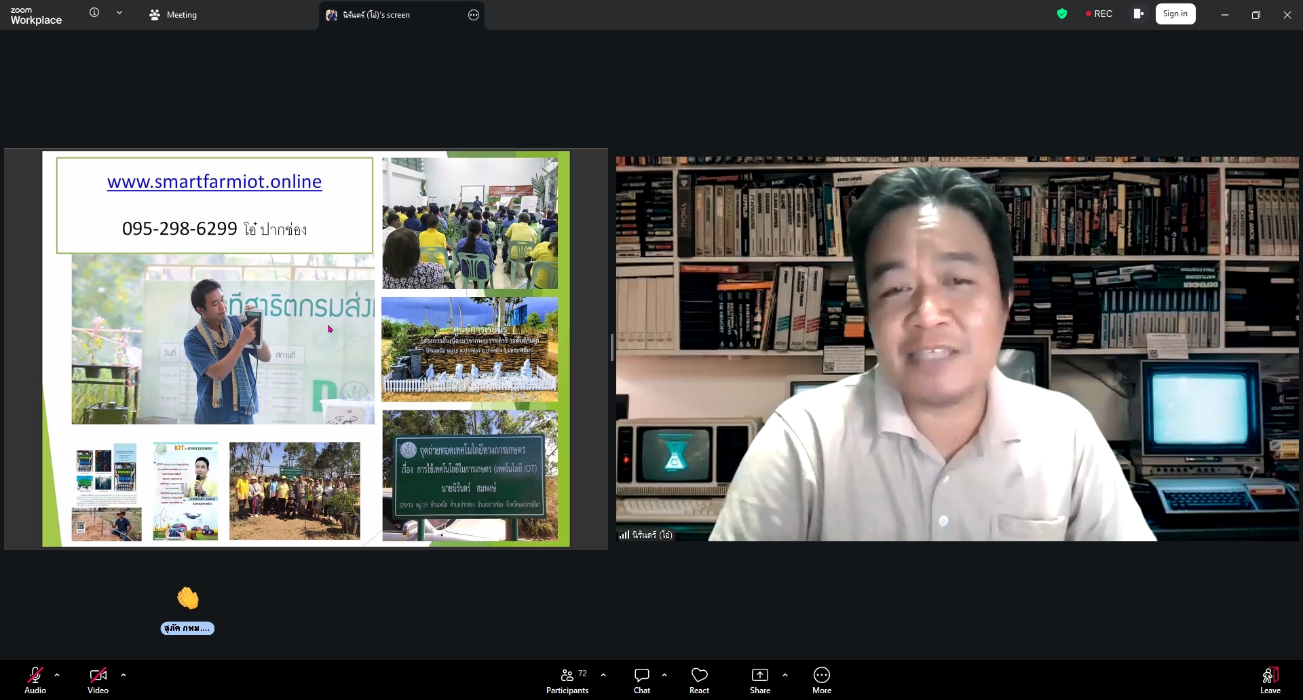Image resolution: width=1303 pixels, height=700 pixels.
Task: Restore down the Zoom window
Action: pyautogui.click(x=1256, y=14)
